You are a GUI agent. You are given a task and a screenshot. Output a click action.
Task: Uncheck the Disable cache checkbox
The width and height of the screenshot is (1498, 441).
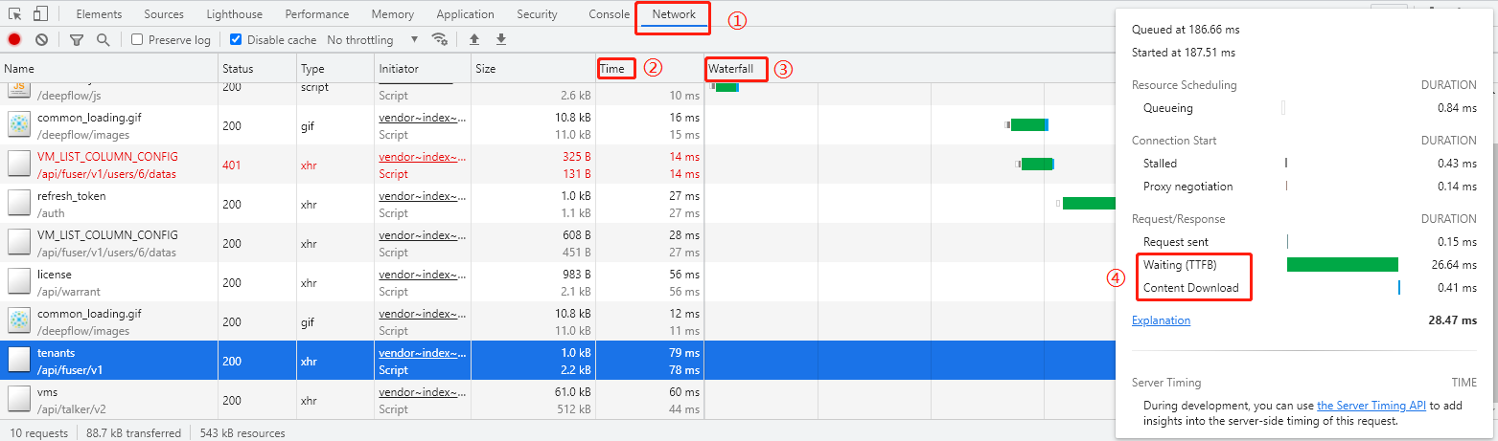coord(236,40)
